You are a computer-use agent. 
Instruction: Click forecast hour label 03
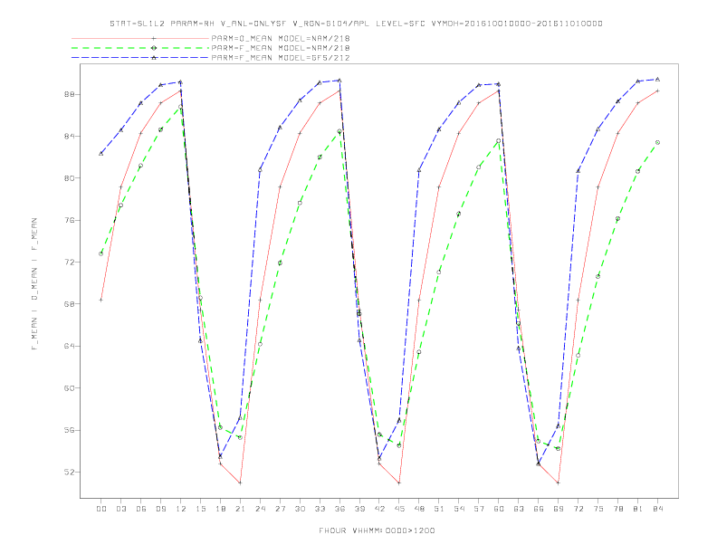(120, 509)
